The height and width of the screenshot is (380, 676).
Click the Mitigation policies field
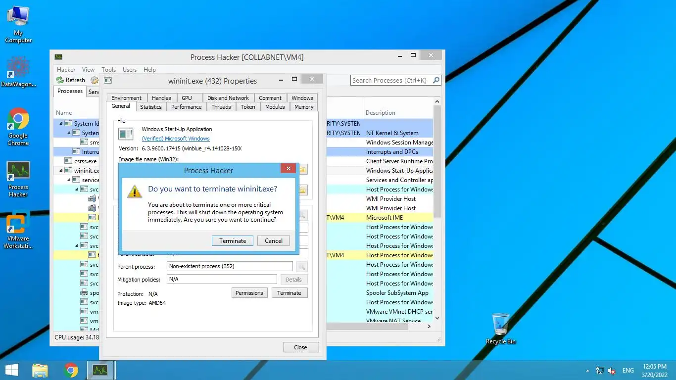(222, 279)
